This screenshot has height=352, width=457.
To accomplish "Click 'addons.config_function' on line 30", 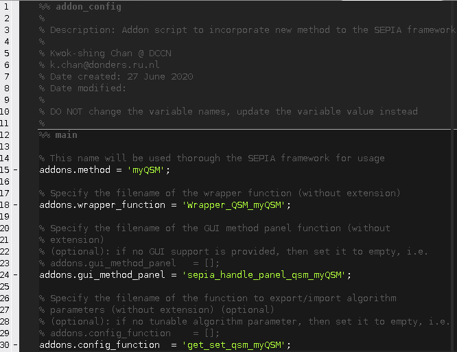I will [99, 344].
